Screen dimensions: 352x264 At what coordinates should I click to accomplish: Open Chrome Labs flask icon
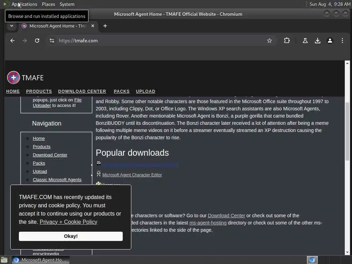(x=305, y=41)
